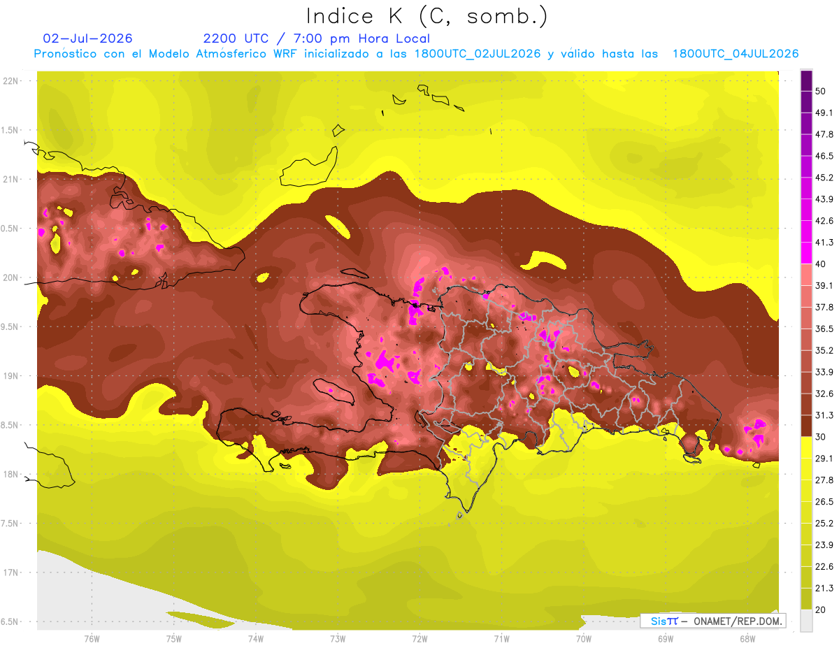Click colorbar value '27.8'
839x648 pixels.
(824, 480)
